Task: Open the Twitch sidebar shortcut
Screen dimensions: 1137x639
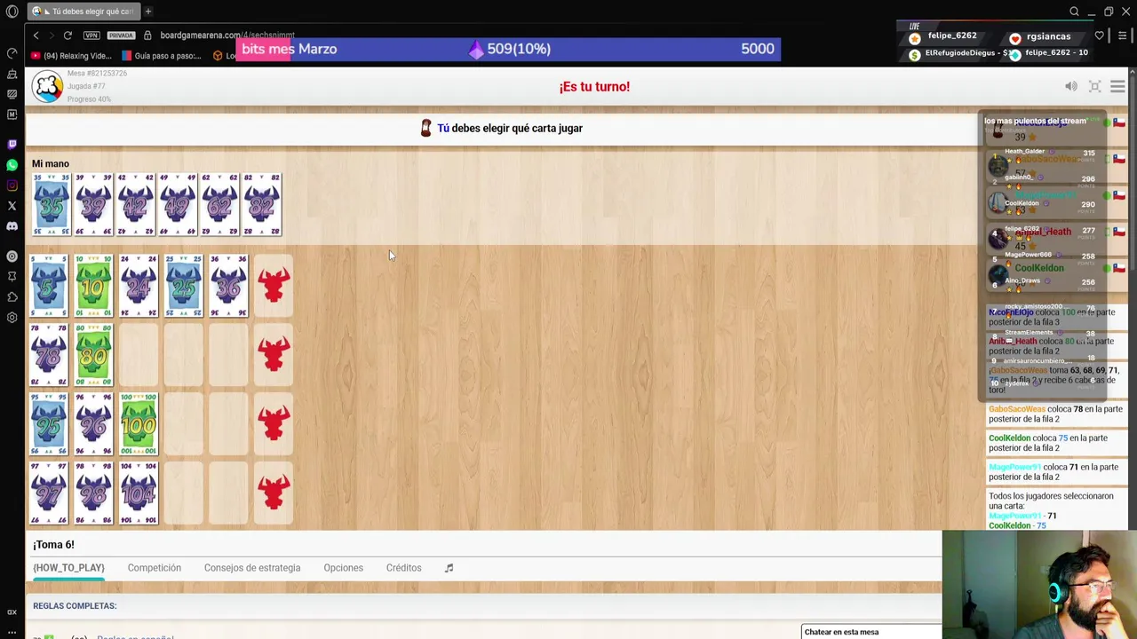Action: 12,145
